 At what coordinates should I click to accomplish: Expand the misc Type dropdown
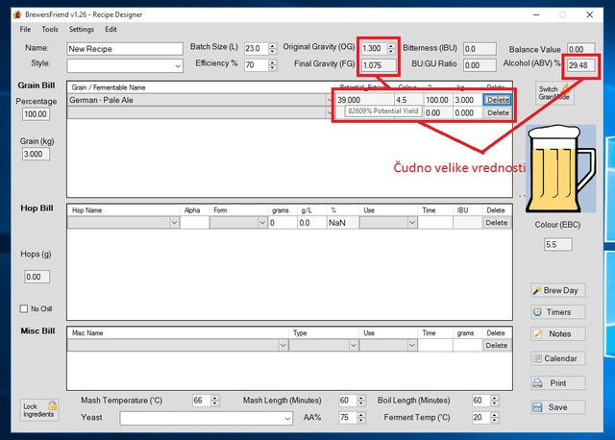click(354, 346)
